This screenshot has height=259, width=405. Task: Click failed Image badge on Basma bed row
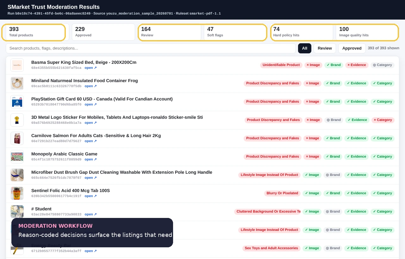313,65
